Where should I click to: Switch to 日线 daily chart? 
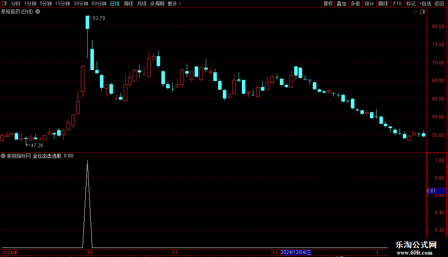115,4
